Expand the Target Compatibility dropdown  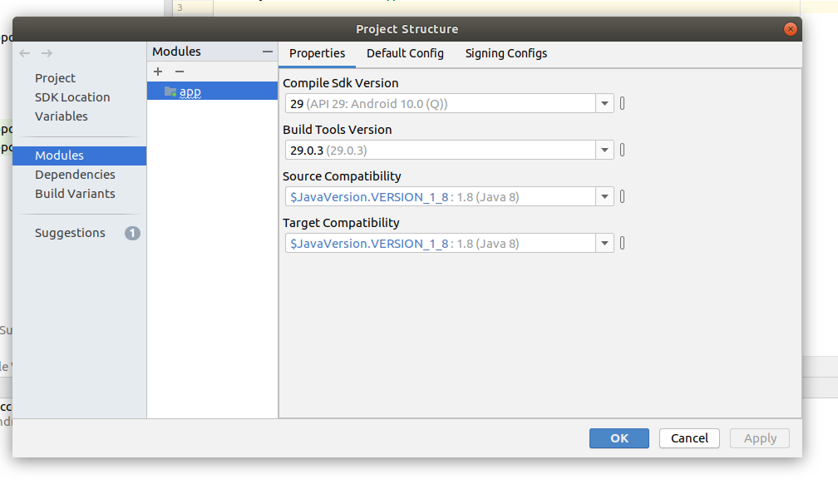[604, 243]
